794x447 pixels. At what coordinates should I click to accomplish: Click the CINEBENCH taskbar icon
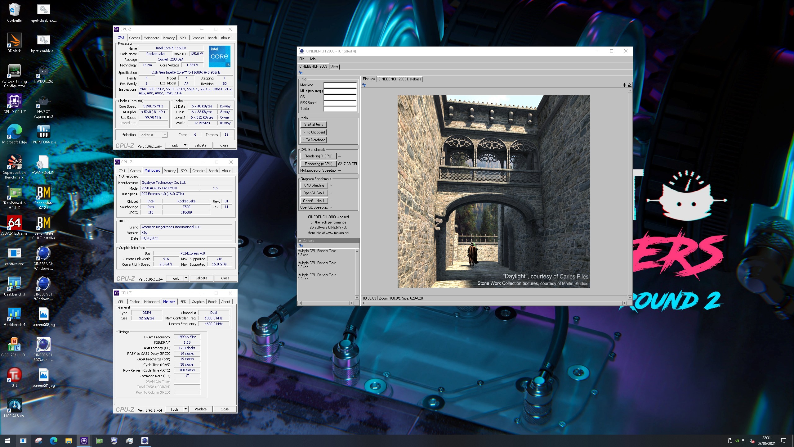point(145,440)
